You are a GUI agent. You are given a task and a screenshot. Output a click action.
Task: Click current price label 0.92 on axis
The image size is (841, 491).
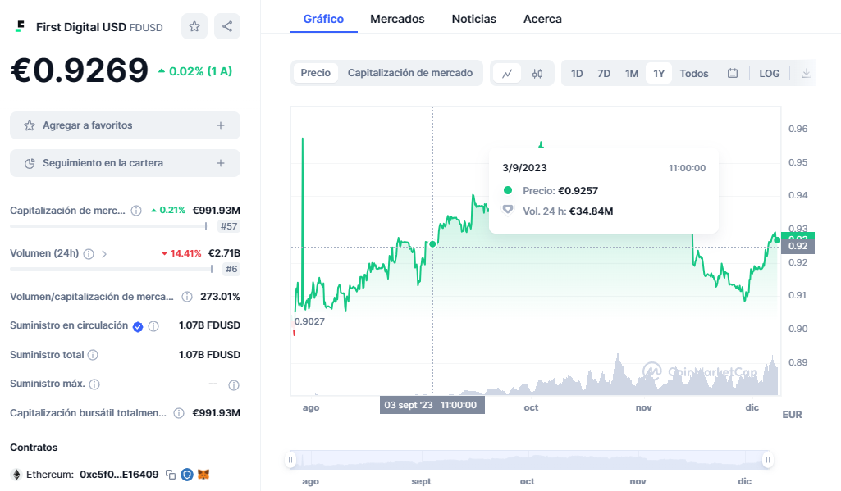pyautogui.click(x=798, y=246)
